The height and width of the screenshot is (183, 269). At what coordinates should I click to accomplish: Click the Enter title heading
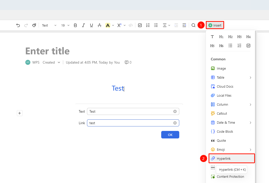(x=48, y=51)
